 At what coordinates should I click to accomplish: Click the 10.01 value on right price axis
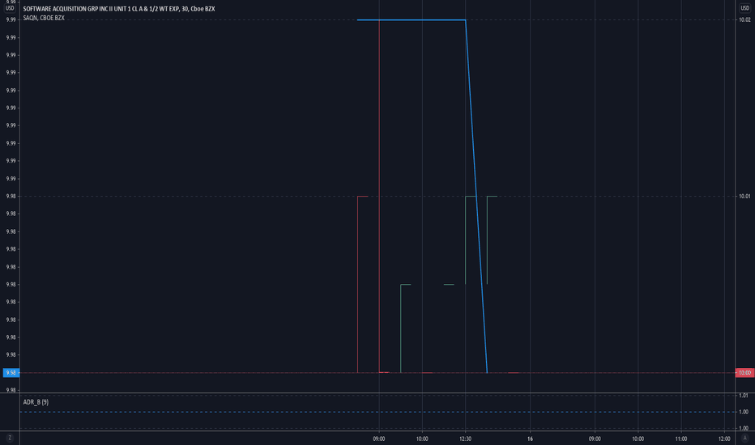(x=744, y=197)
